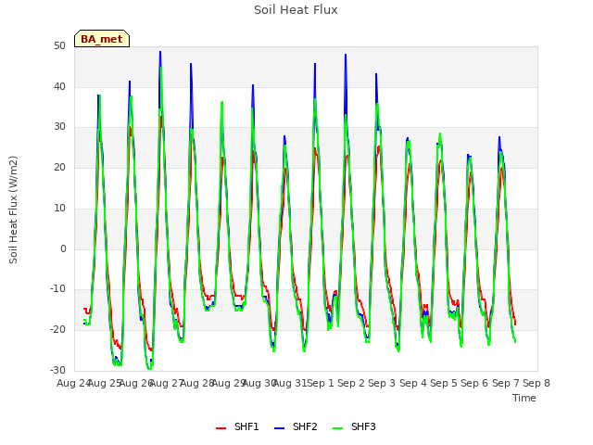
Task: Click the Sep 8 x-axis label
Action: click(x=536, y=383)
